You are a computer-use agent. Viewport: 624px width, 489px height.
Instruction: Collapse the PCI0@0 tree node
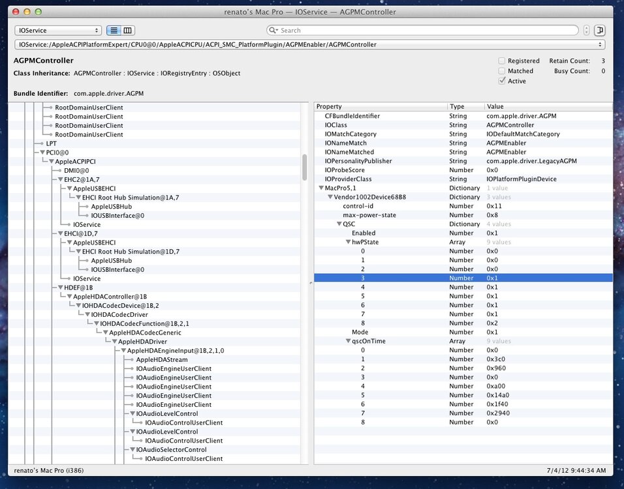pos(42,152)
